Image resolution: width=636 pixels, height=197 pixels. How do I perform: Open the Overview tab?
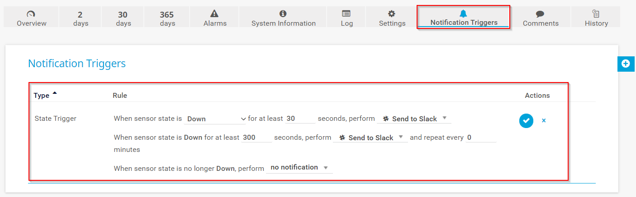tap(32, 18)
